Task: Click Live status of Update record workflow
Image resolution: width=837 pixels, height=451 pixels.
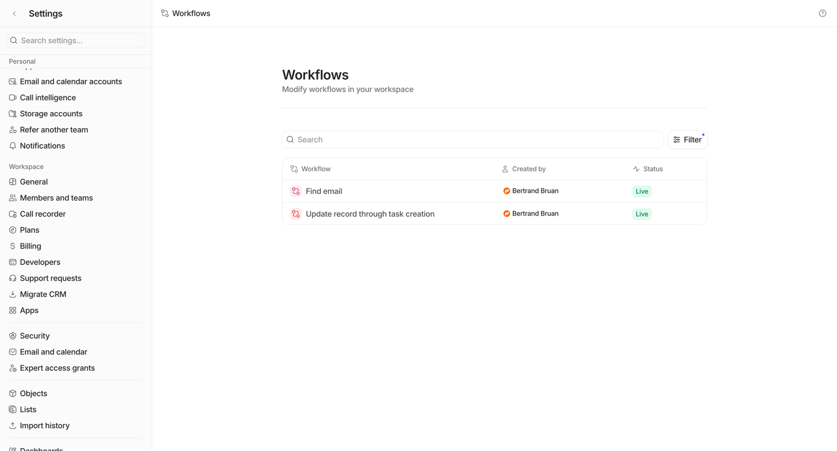Action: [642, 214]
